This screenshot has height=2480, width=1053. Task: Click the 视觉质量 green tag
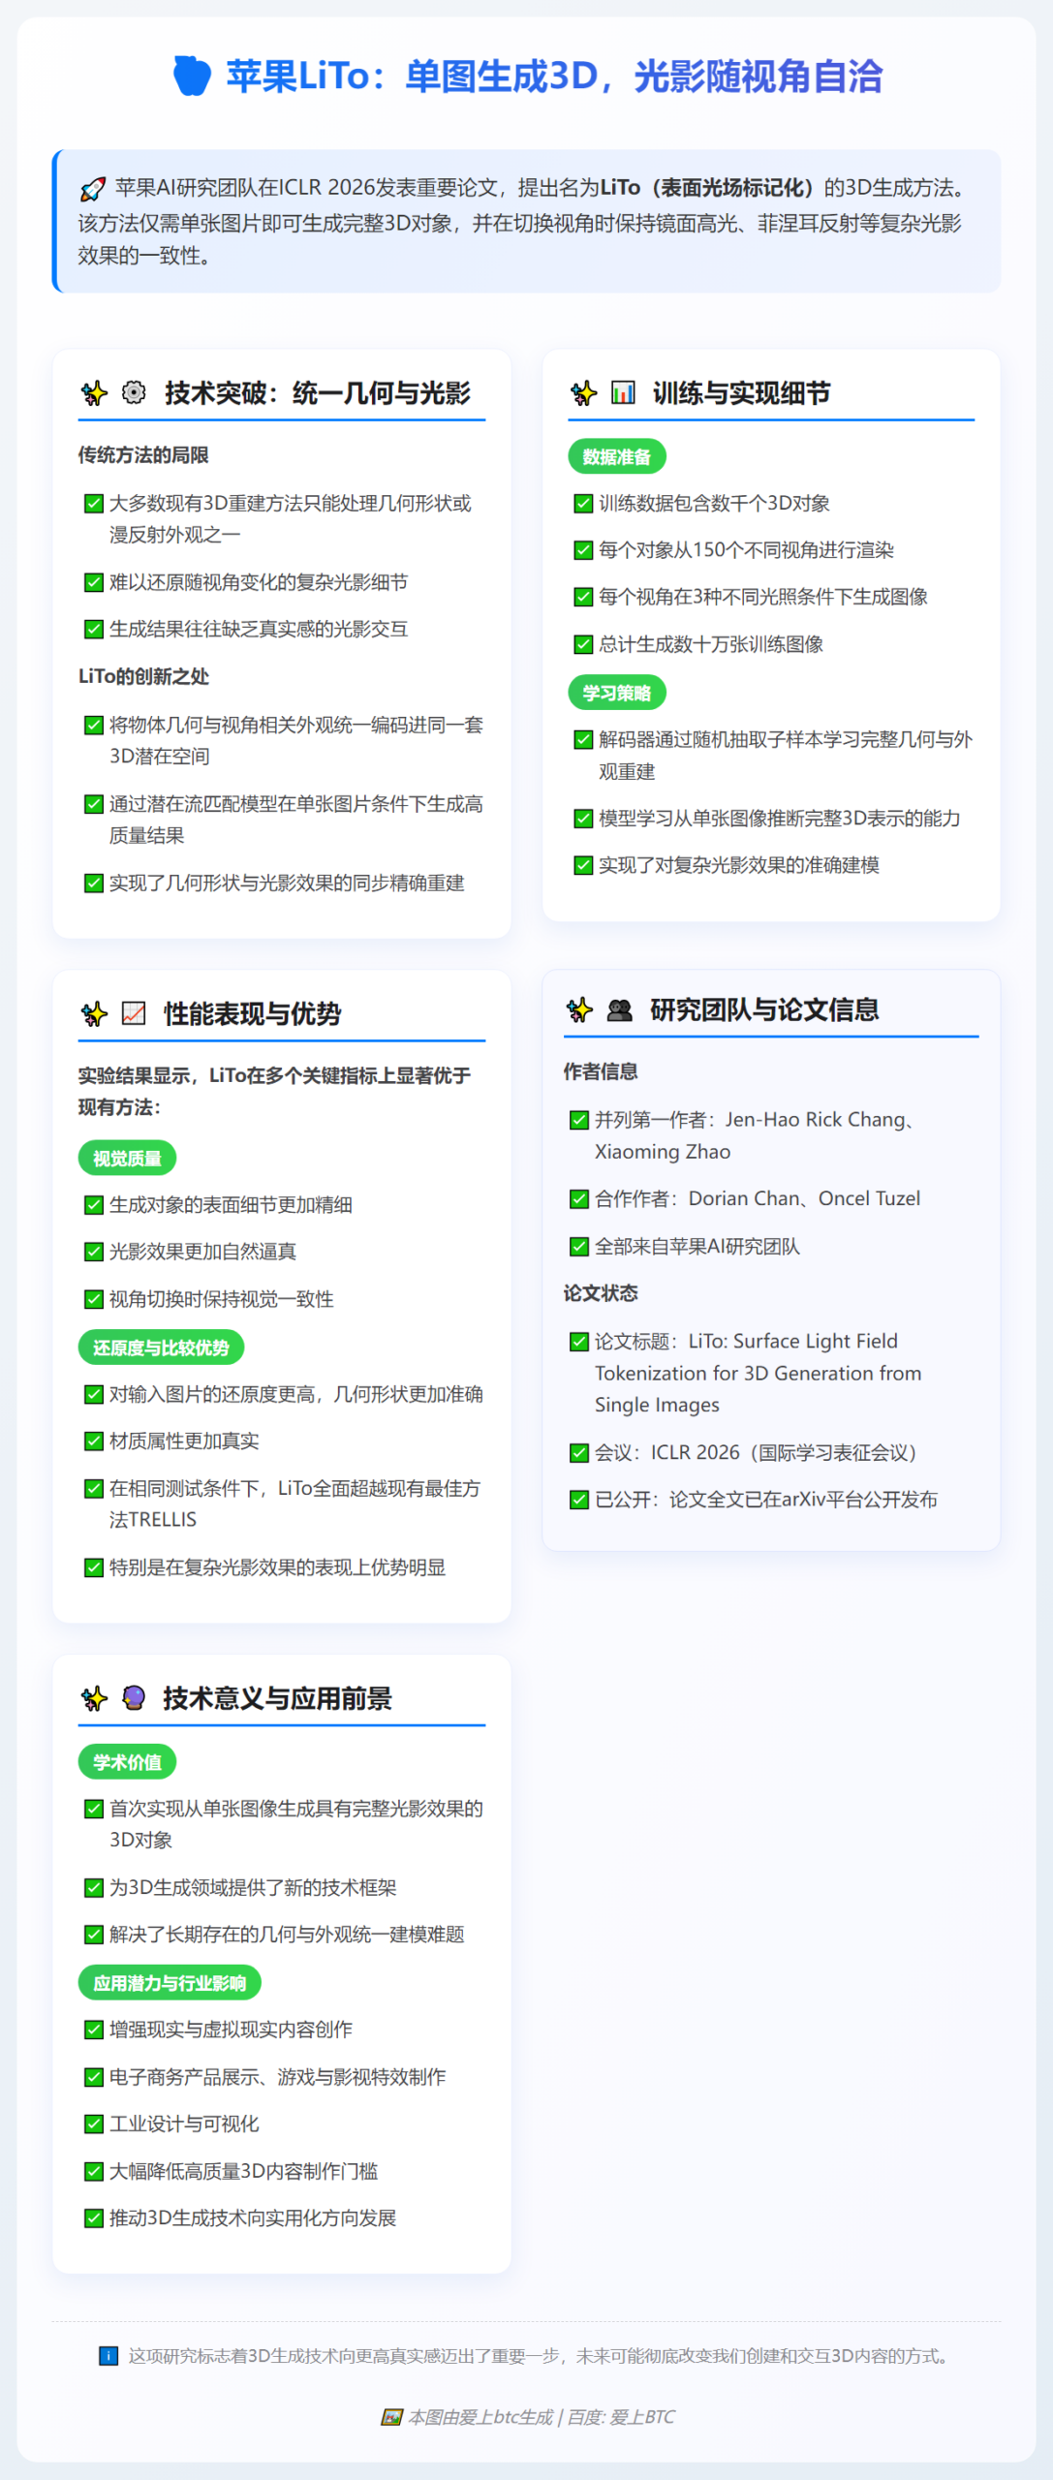(127, 1158)
